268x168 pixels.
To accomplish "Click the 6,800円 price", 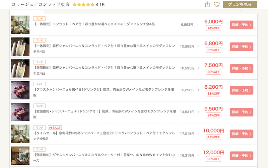I will (x=213, y=44).
